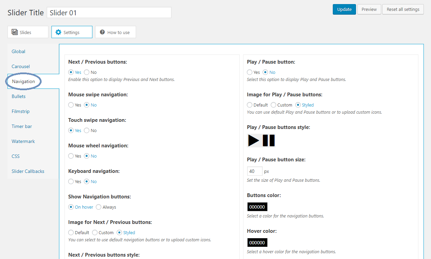Click the 'Buttons color:' label
Image resolution: width=431 pixels, height=259 pixels.
point(264,195)
